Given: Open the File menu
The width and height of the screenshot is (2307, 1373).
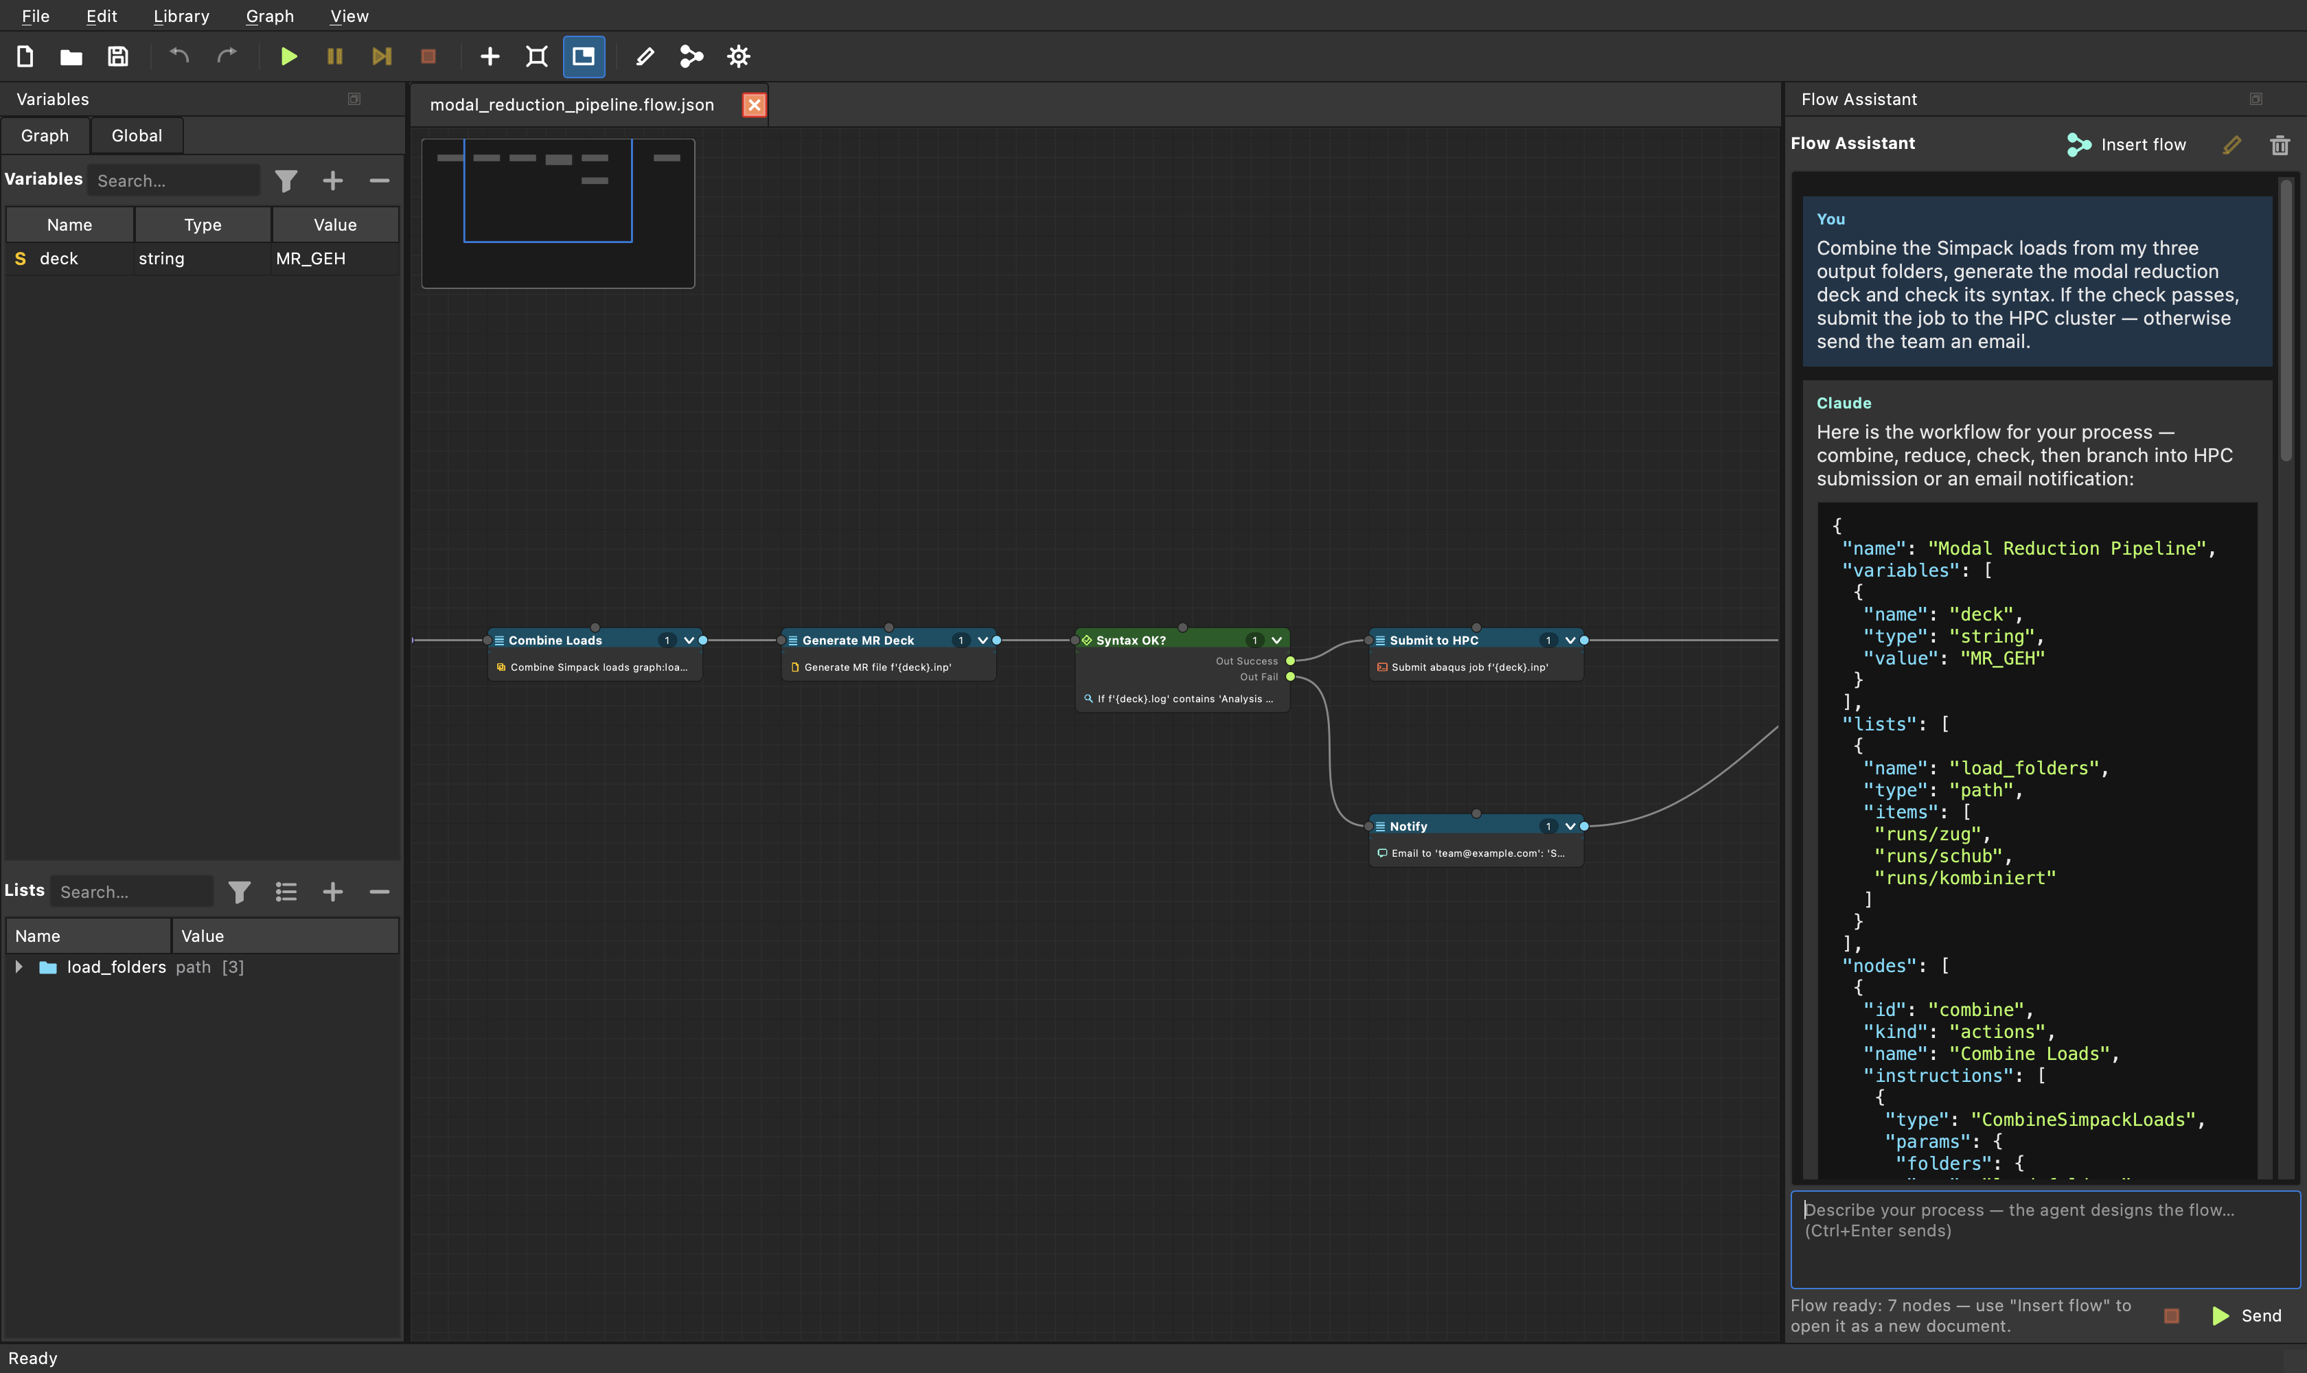Looking at the screenshot, I should click(35, 16).
